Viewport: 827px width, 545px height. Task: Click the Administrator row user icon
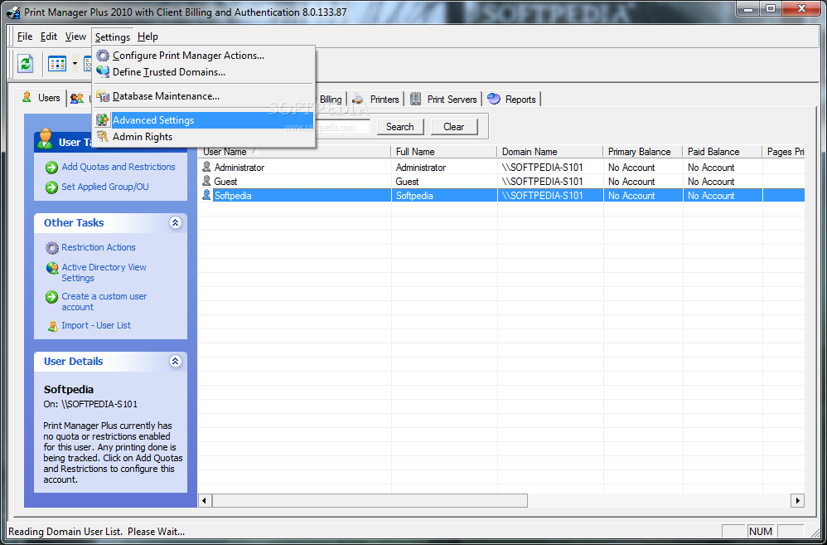tap(206, 167)
